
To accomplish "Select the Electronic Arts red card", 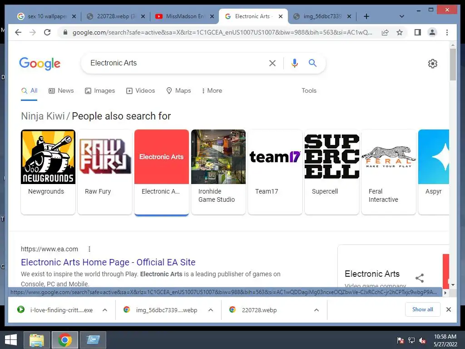I will pyautogui.click(x=162, y=171).
